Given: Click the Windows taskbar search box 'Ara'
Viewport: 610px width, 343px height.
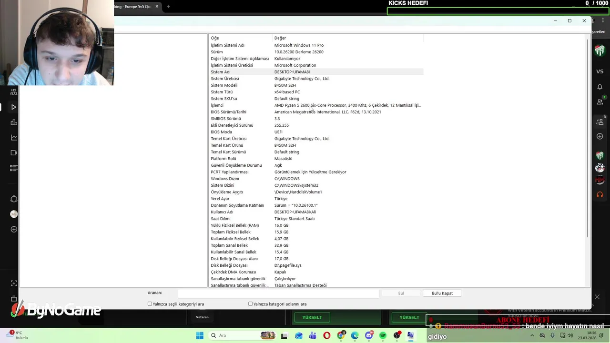Looking at the screenshot, I should click(244, 335).
